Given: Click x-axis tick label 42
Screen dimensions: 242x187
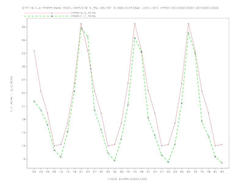Looking at the screenshot, I should coord(128,172).
